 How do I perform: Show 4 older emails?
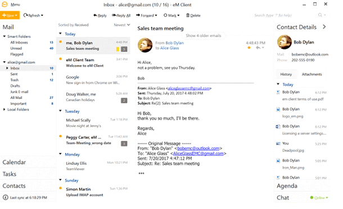204,35
